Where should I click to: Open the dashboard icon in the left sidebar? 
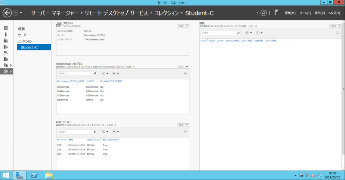point(6,28)
